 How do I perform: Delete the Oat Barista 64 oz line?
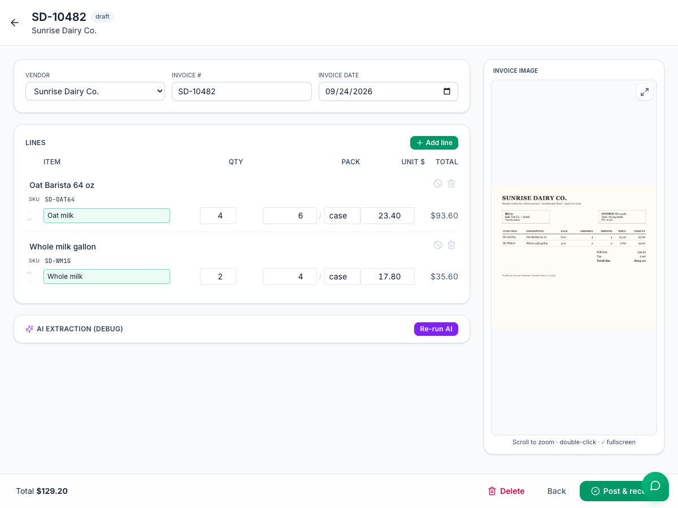(x=451, y=183)
